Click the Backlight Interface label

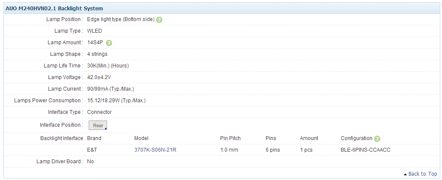[62, 138]
